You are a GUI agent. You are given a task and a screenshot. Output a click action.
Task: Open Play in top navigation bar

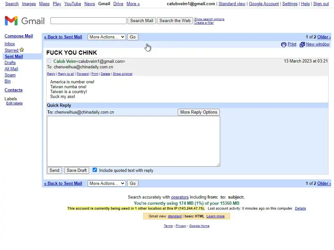coord(57,4)
